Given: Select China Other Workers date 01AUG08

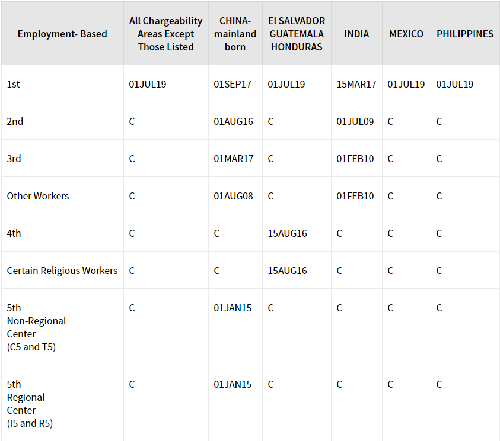Looking at the screenshot, I should coord(234,196).
